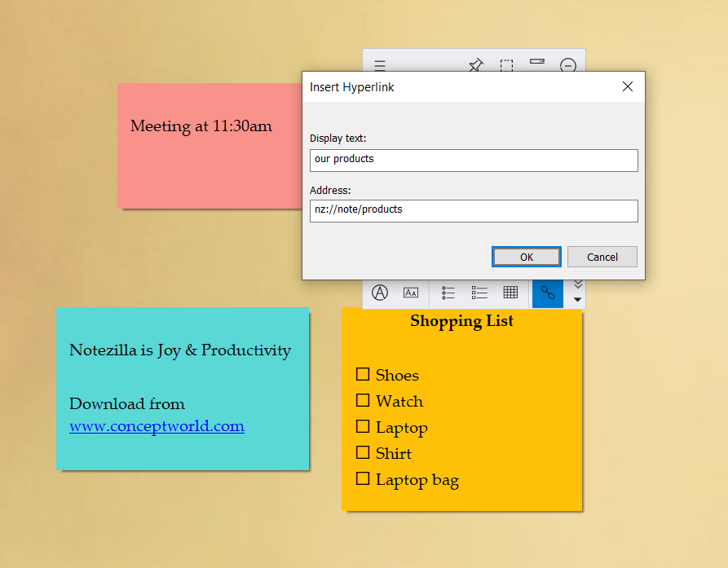728x568 pixels.
Task: Open the toolbar dropdown arrow
Action: point(577,301)
